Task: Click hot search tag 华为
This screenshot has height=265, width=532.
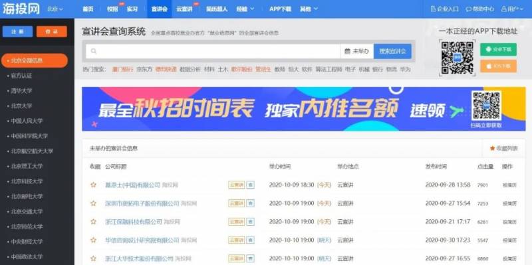Action: 405,69
